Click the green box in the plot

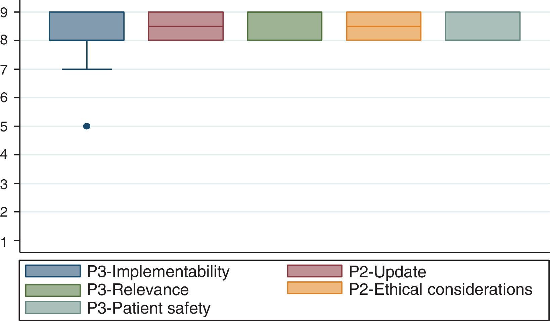pos(285,26)
